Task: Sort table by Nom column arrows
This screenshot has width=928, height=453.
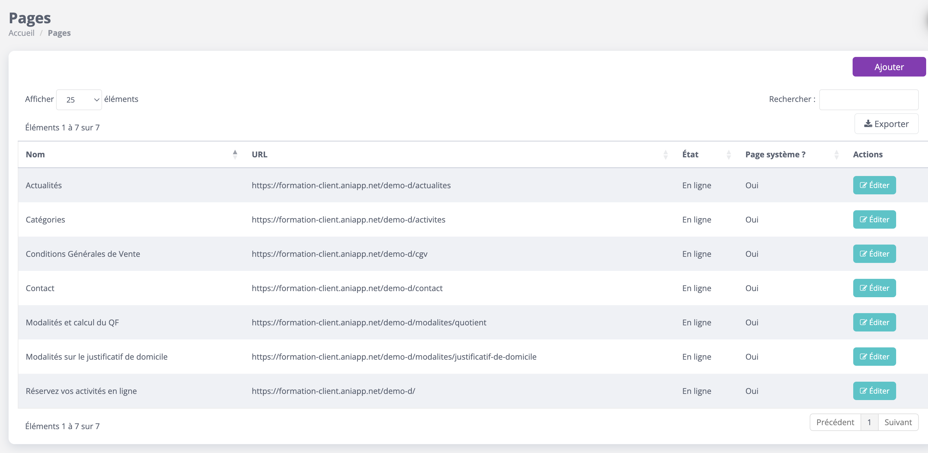Action: [x=235, y=154]
